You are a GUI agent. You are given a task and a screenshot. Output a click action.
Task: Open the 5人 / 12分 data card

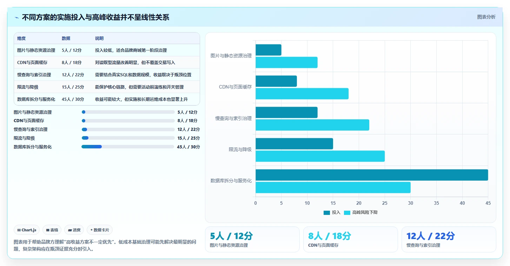(252, 239)
